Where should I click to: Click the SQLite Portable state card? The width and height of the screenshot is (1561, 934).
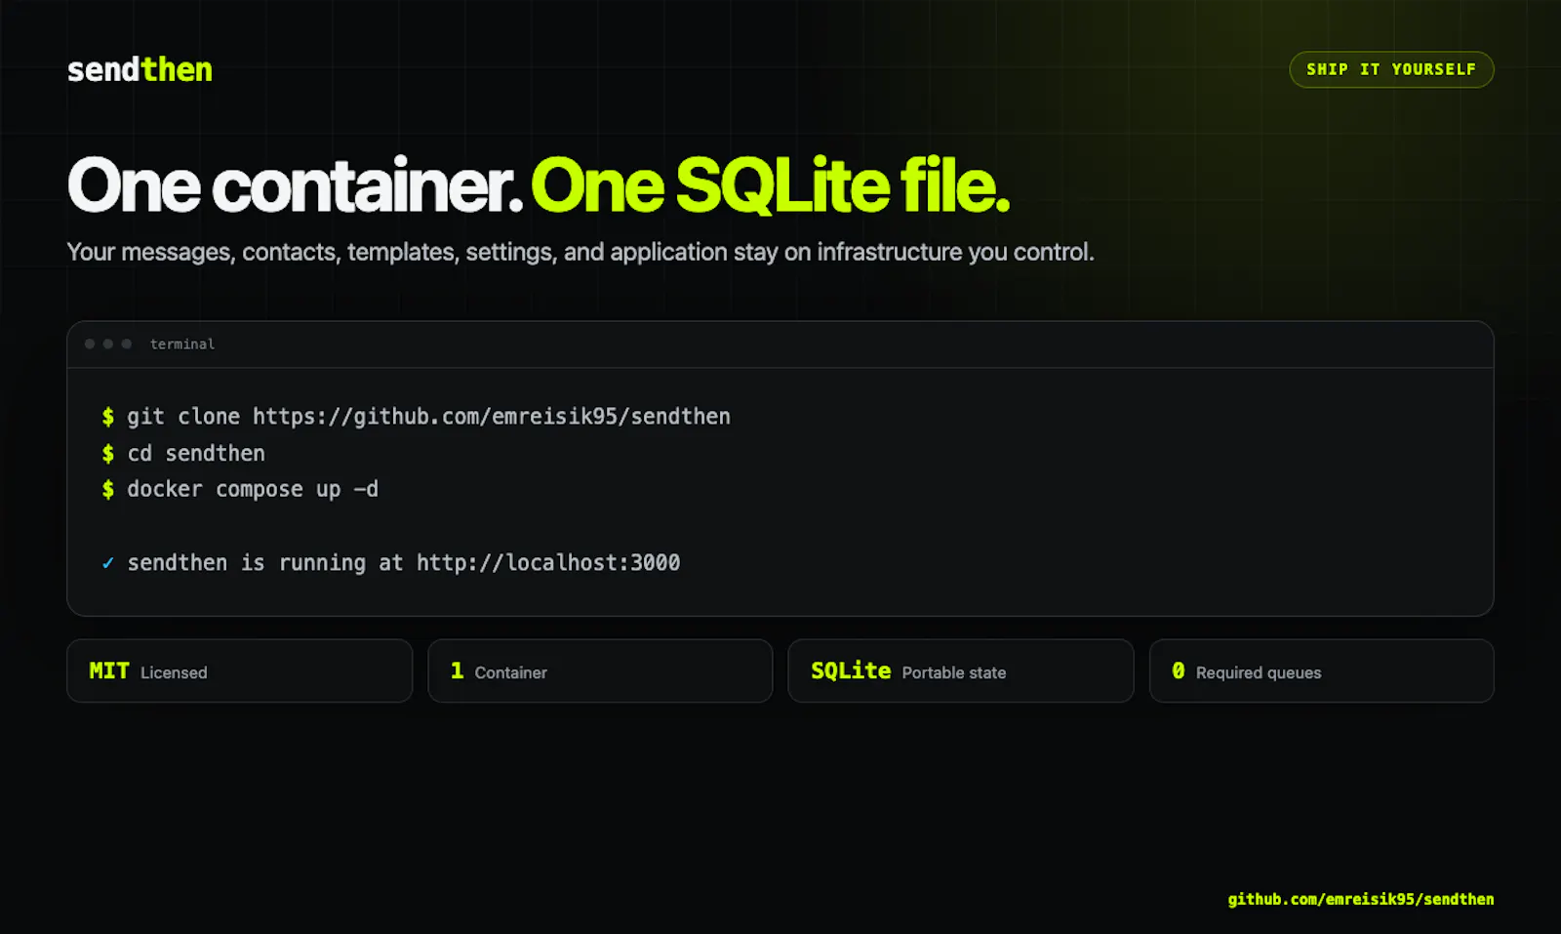961,671
